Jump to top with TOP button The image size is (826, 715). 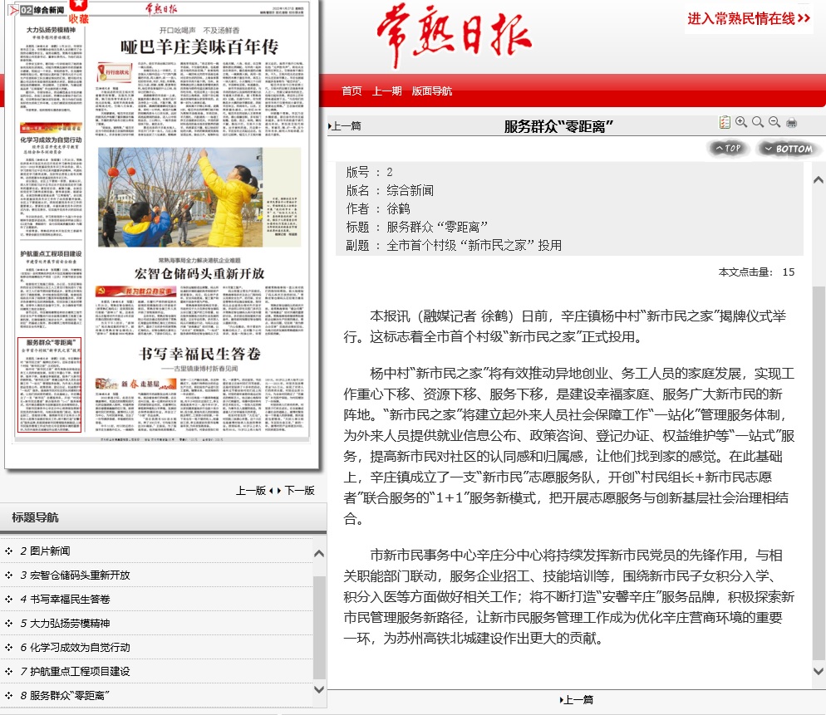728,149
